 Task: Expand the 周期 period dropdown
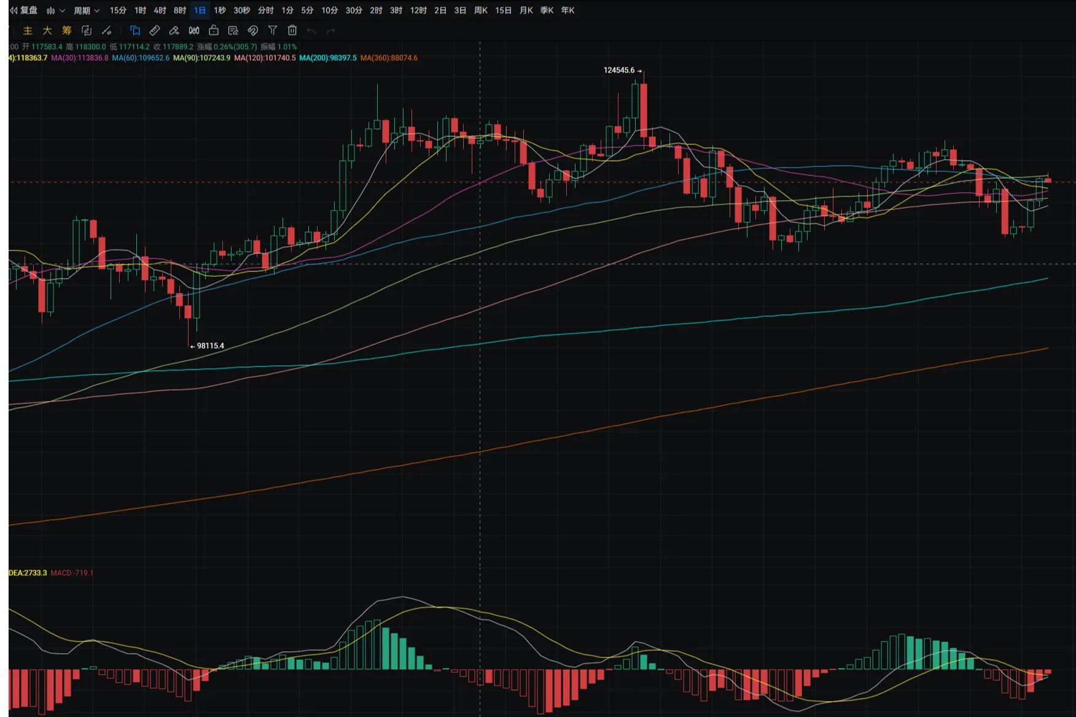[87, 10]
